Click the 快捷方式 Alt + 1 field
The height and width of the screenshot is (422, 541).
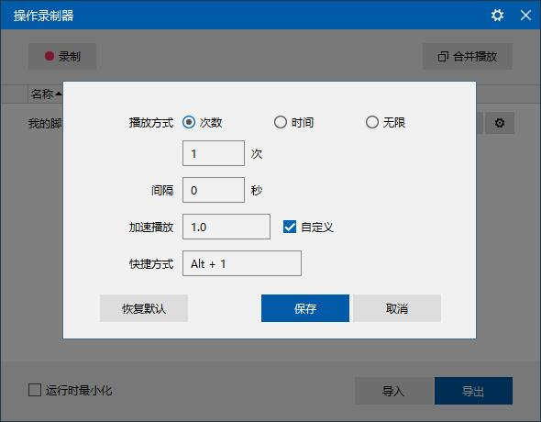coord(242,263)
